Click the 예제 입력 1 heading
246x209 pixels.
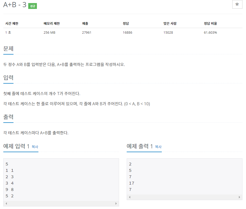coord(16,146)
